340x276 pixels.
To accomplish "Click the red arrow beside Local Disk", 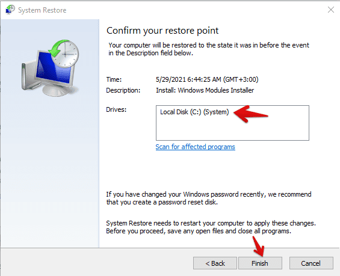I will [251, 114].
